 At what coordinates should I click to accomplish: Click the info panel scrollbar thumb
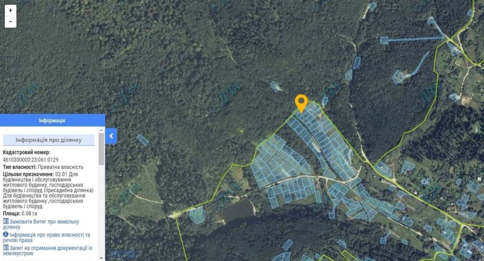[x=101, y=149]
